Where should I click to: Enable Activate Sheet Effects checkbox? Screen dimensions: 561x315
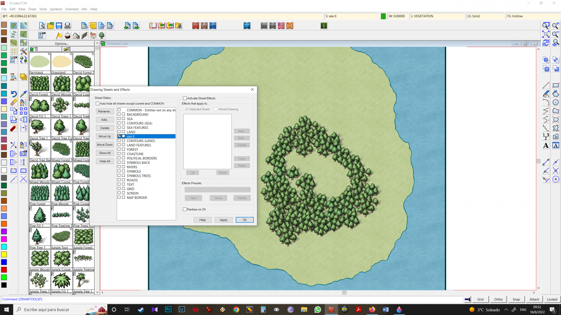tap(185, 98)
